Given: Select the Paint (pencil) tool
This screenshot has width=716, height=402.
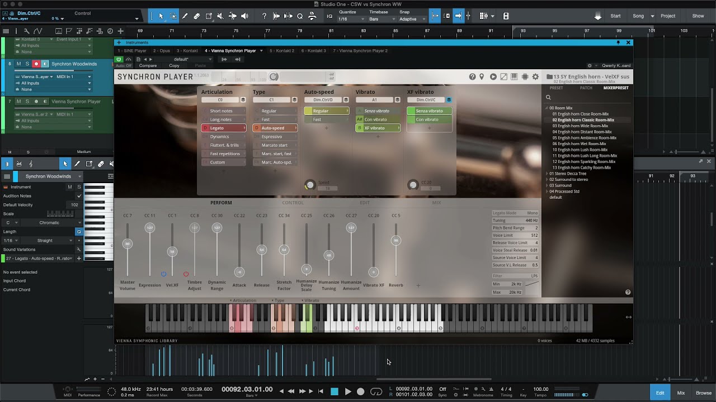Looking at the screenshot, I should [x=185, y=16].
